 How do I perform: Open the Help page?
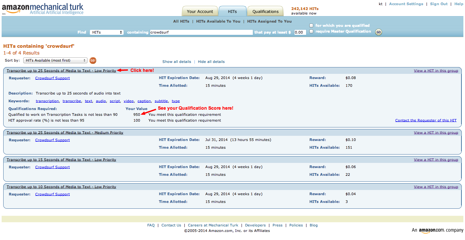(459, 4)
